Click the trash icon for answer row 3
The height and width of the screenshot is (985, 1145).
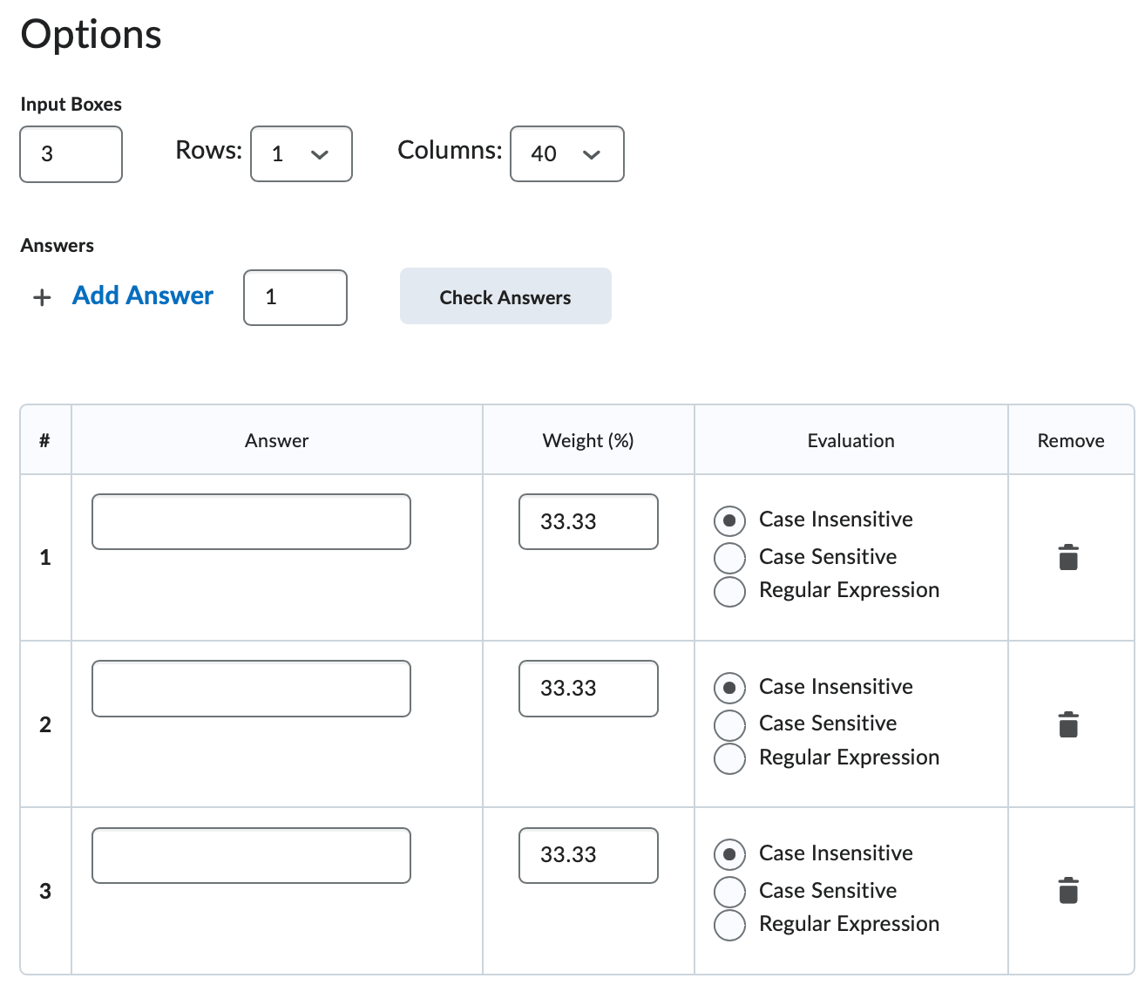(1070, 890)
